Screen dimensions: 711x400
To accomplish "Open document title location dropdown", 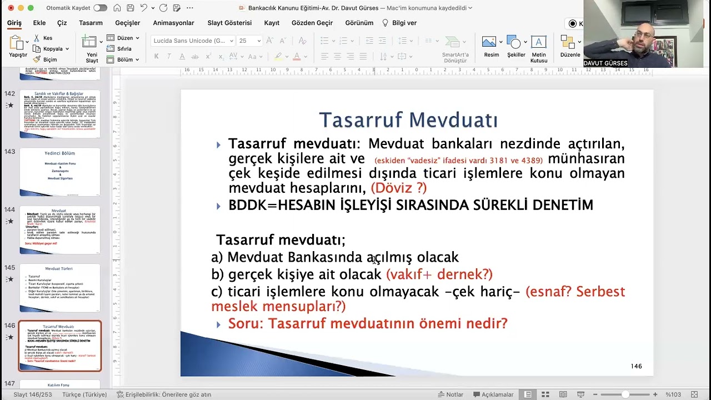I will (470, 8).
